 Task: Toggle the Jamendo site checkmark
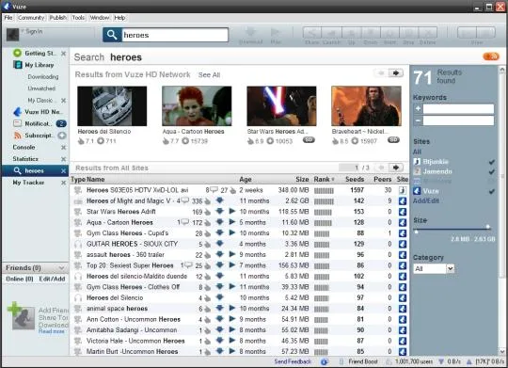491,171
